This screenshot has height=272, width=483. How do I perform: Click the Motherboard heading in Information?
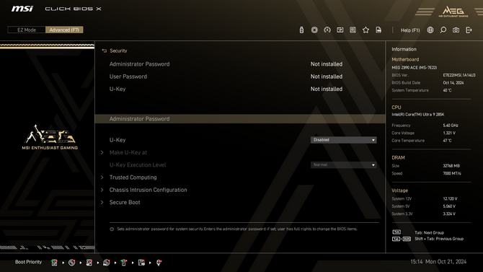pos(405,59)
